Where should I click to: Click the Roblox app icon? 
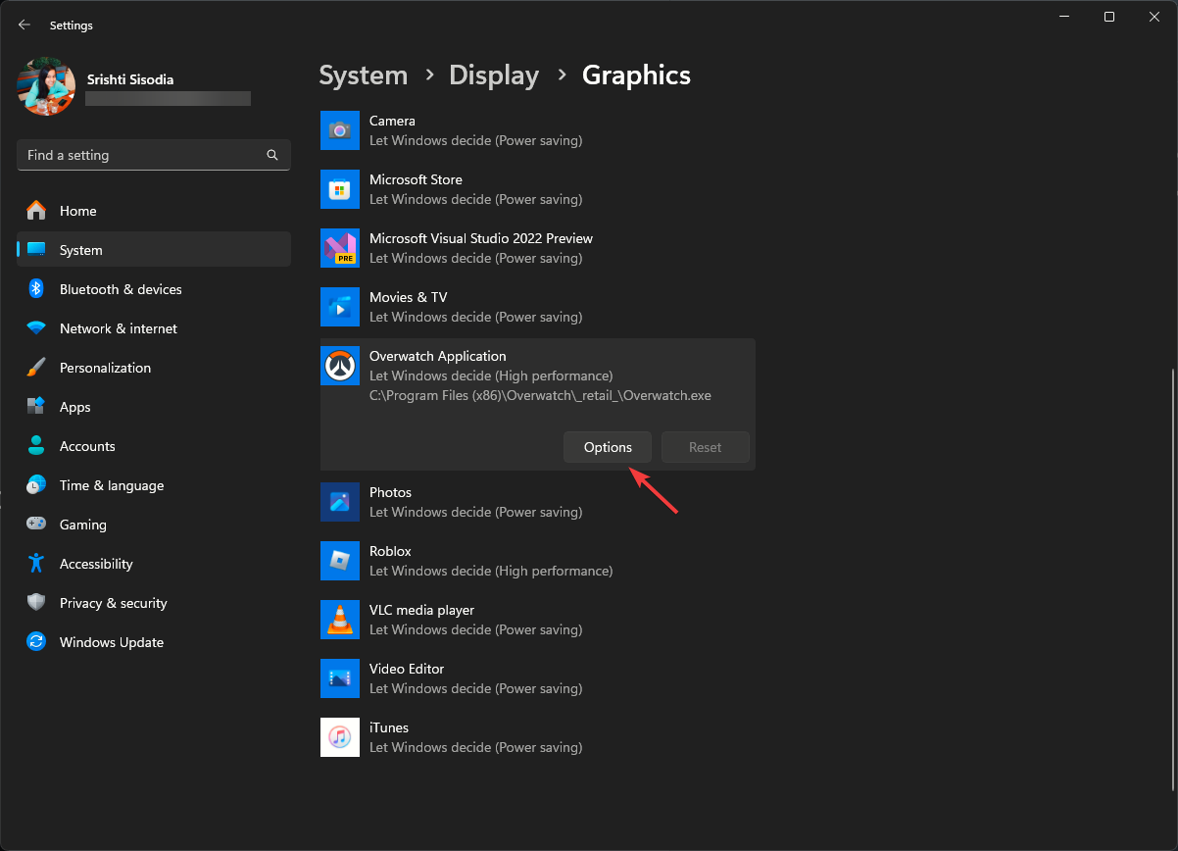[x=340, y=561]
